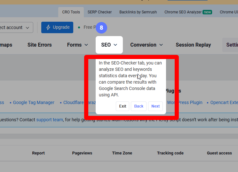The image size is (238, 172).
Task: Open the Site Errors menu item
Action: click(40, 45)
